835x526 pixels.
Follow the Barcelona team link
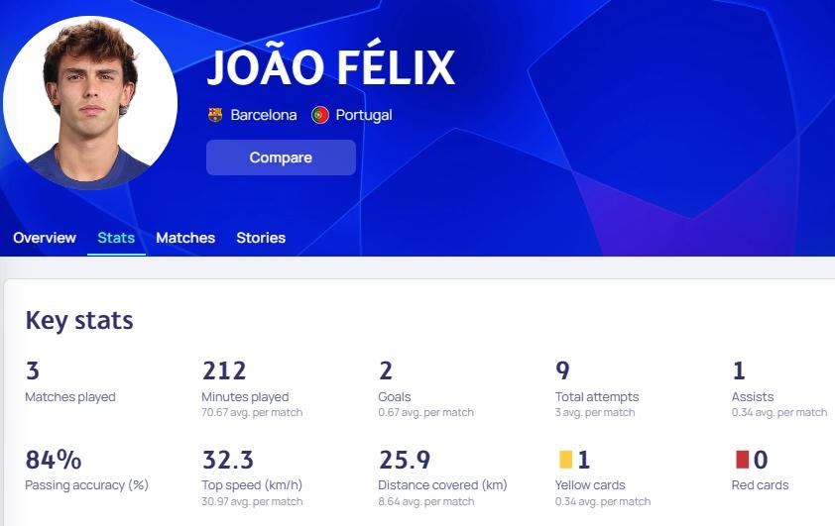pyautogui.click(x=264, y=115)
